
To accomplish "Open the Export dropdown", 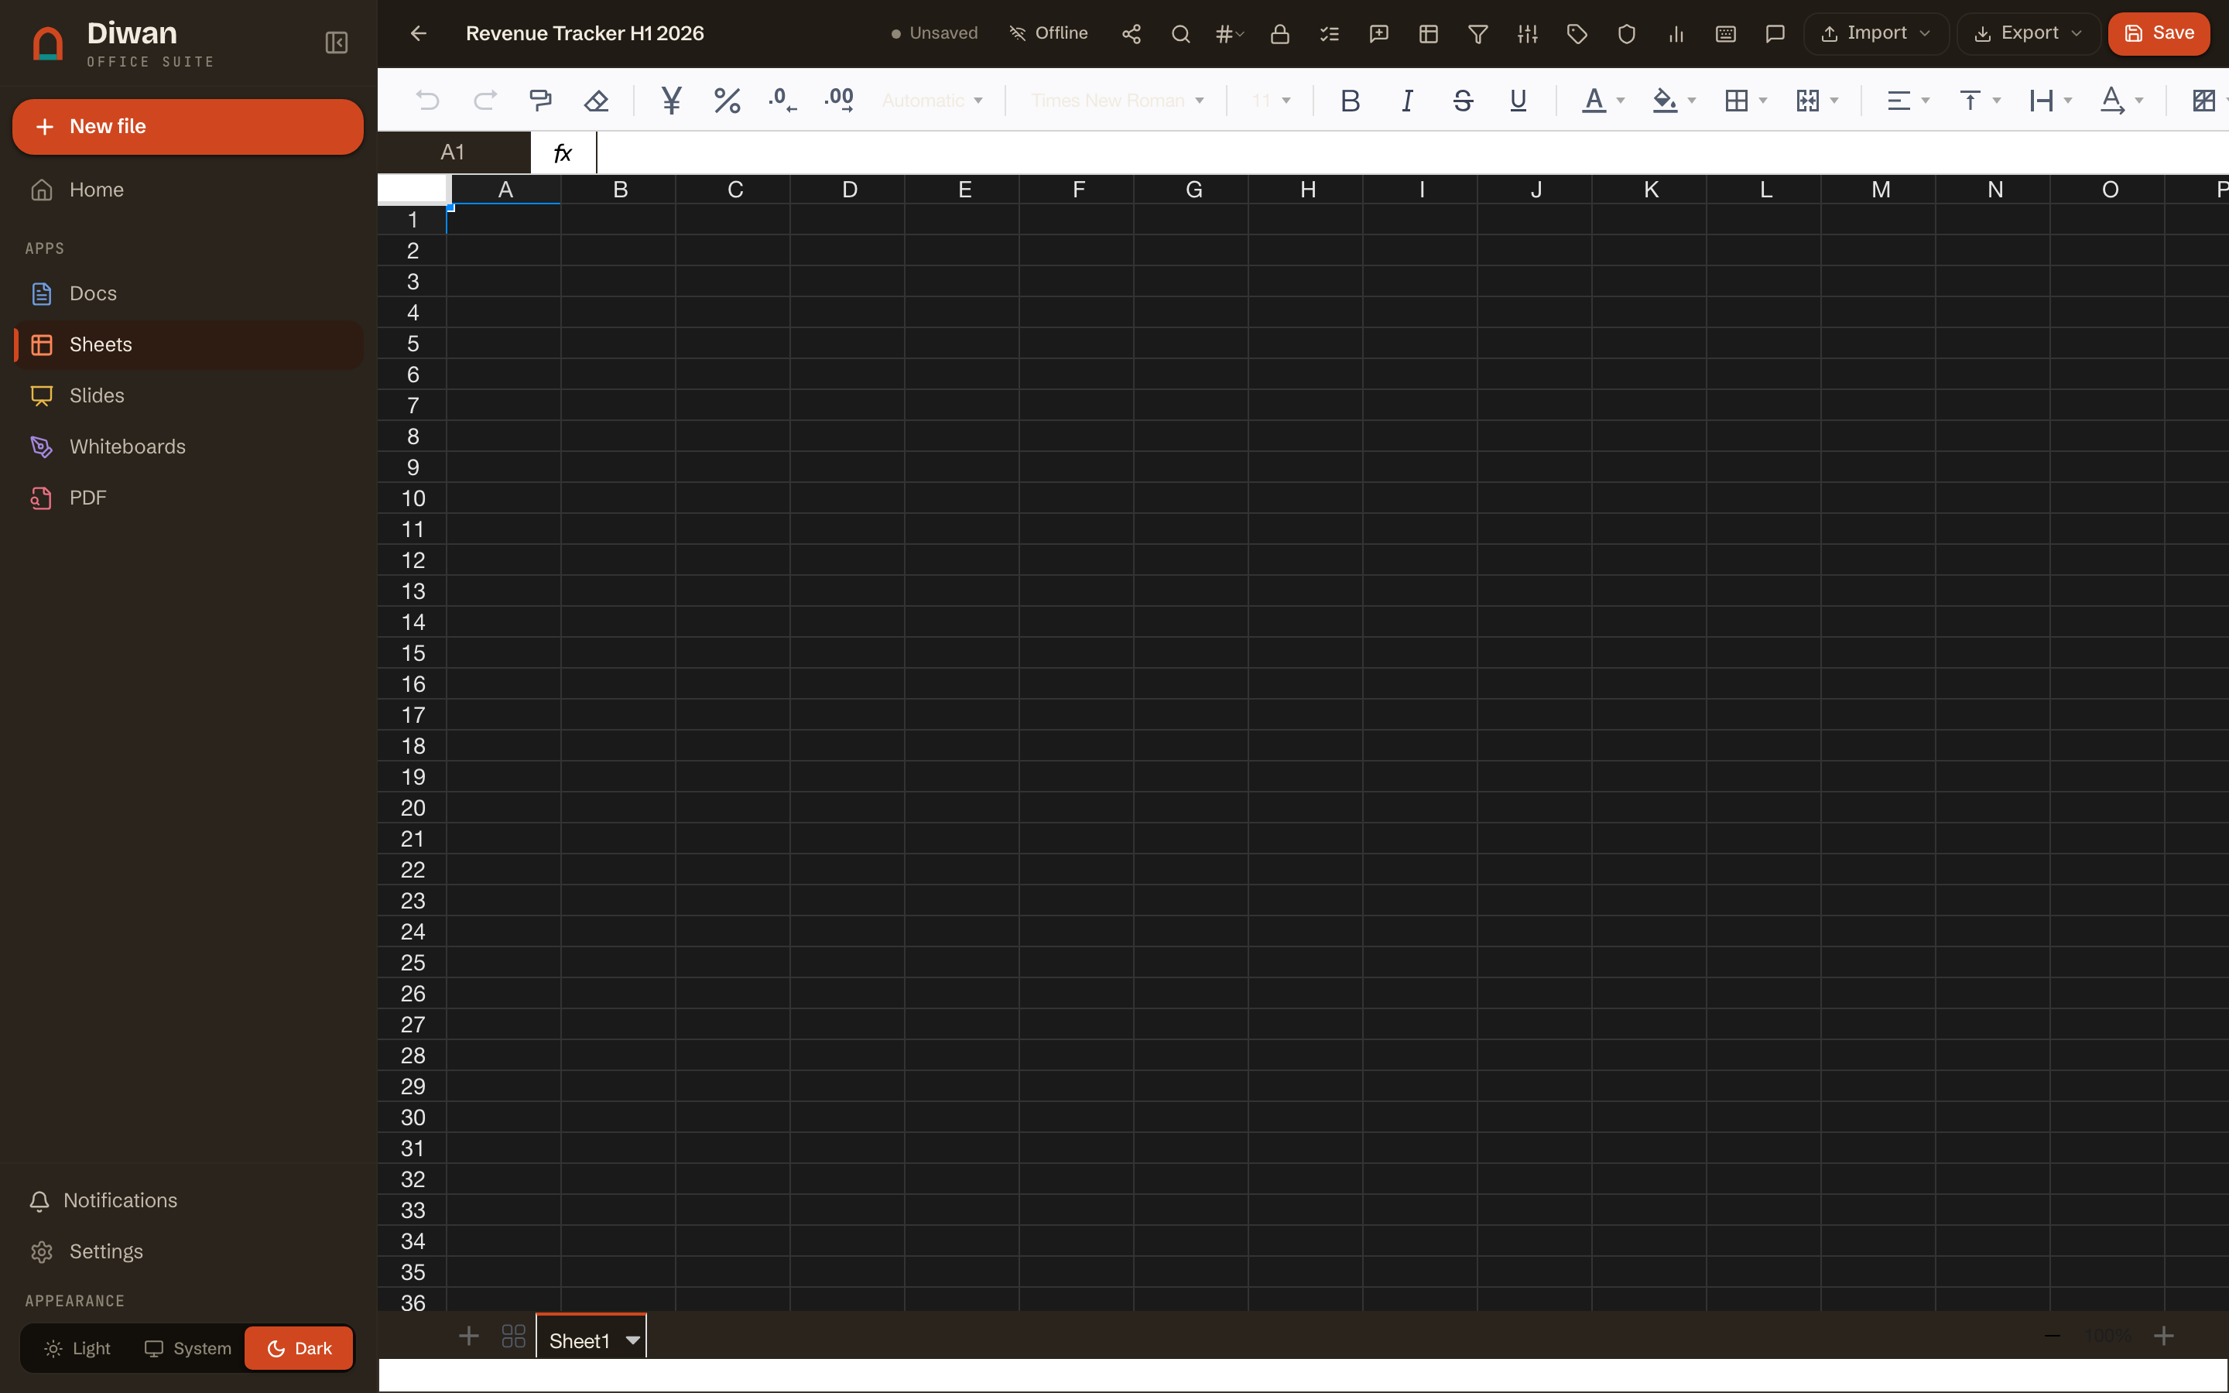I will tap(2029, 33).
